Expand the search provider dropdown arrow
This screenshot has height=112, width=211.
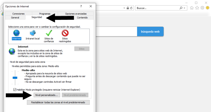click(185, 8)
